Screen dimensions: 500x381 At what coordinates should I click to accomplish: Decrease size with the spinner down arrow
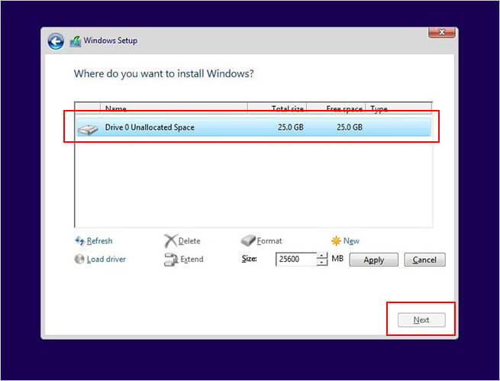click(x=322, y=263)
